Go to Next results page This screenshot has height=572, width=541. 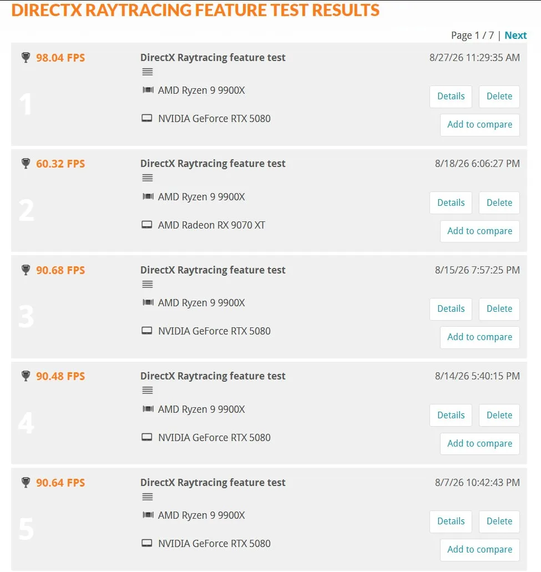(515, 36)
